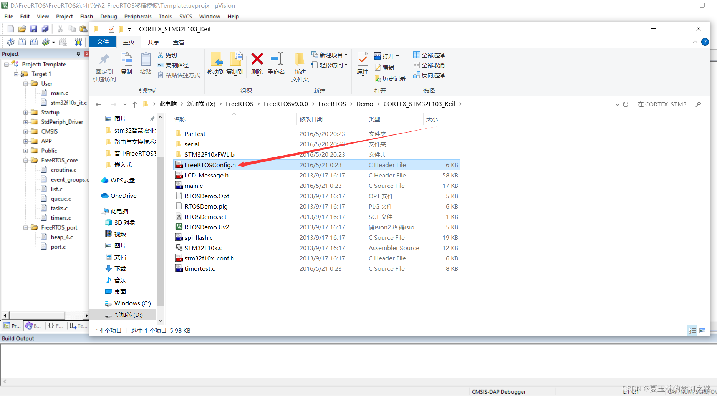
Task: Click Invert selection (反向选择) in ribbon
Action: pos(429,75)
